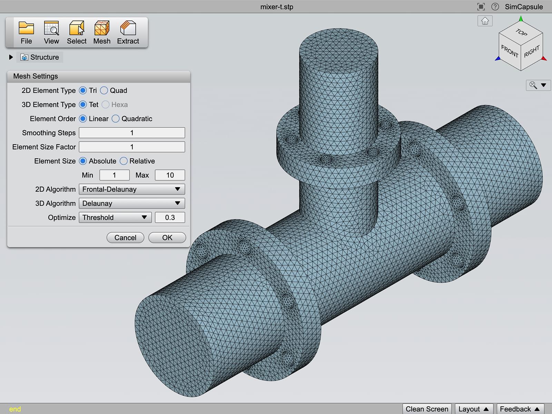The image size is (552, 414).
Task: Select Hexa 3D element type
Action: click(106, 105)
